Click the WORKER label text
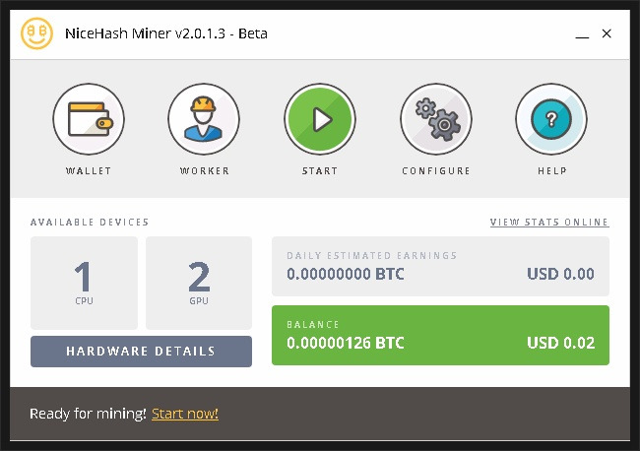Screen dimensions: 640x451 pos(205,171)
